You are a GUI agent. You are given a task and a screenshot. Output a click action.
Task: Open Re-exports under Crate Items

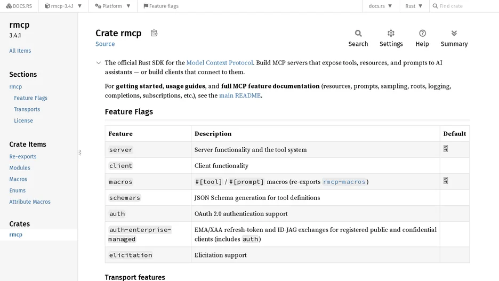(23, 157)
